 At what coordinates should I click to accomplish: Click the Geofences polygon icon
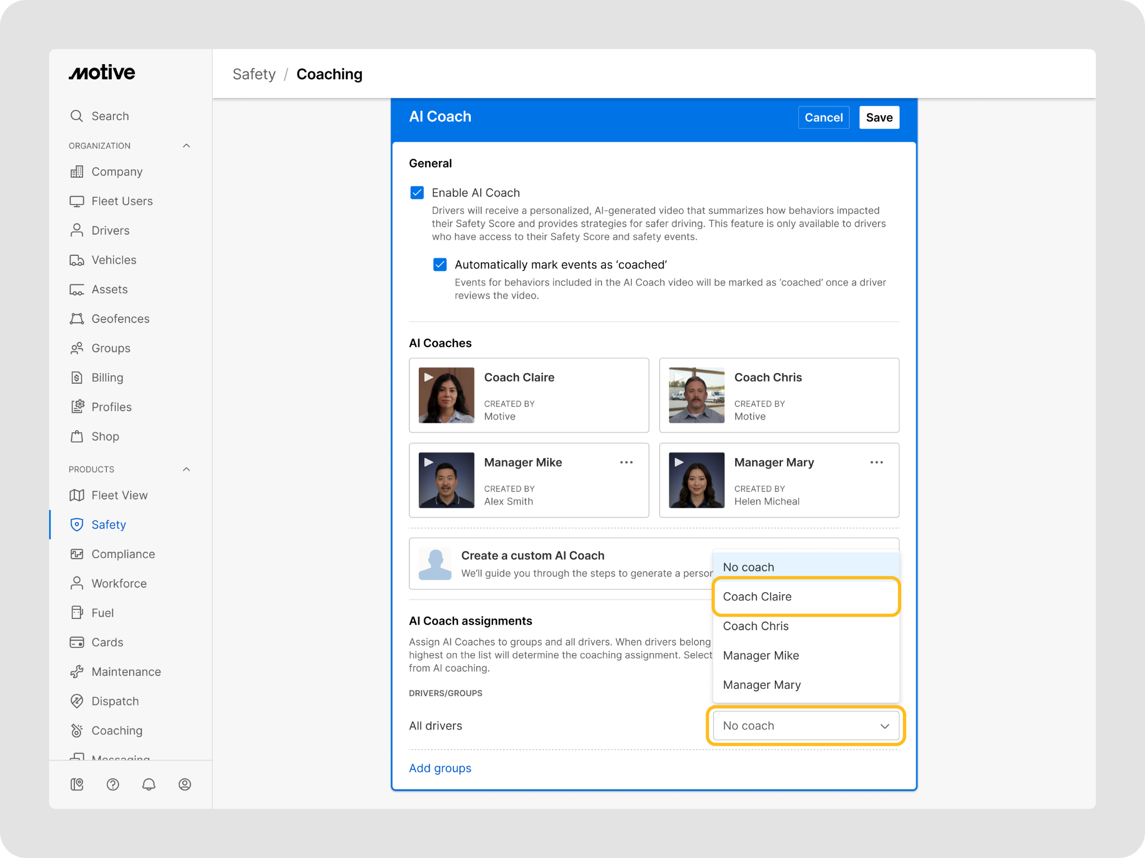coord(77,318)
